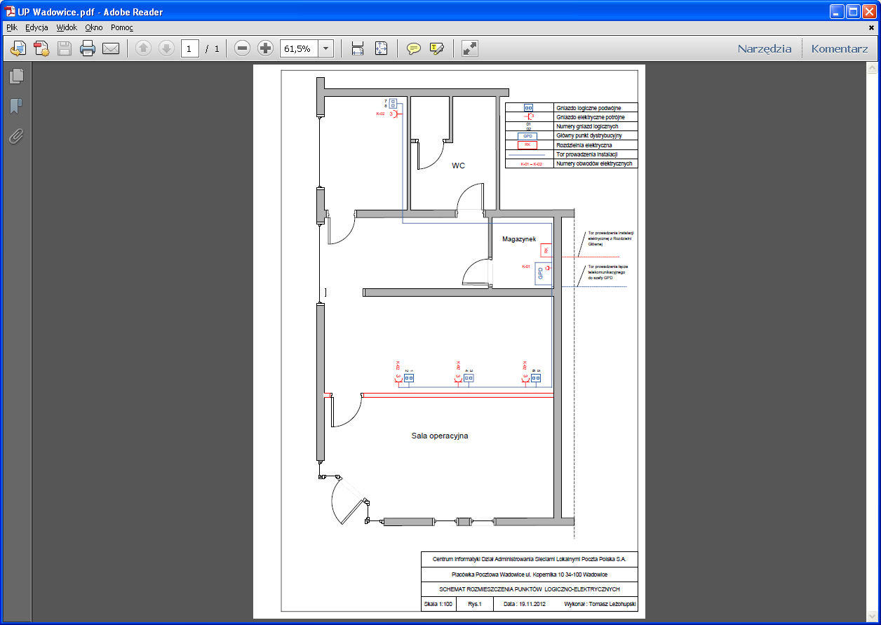Viewport: 881px width, 625px height.
Task: Click 'Wykonał : Tomasz Leżohupski' text
Action: tap(600, 604)
